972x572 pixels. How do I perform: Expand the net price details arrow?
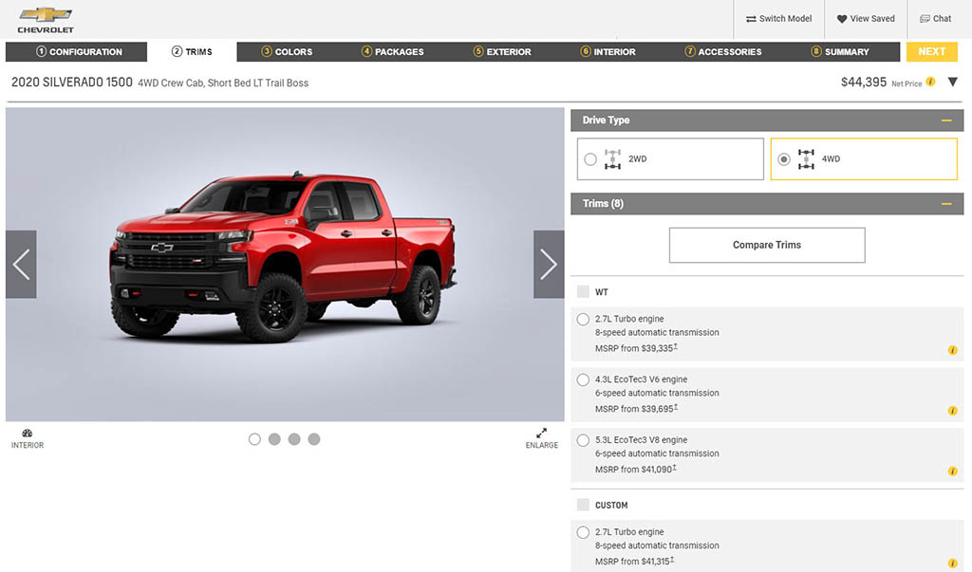coord(953,82)
